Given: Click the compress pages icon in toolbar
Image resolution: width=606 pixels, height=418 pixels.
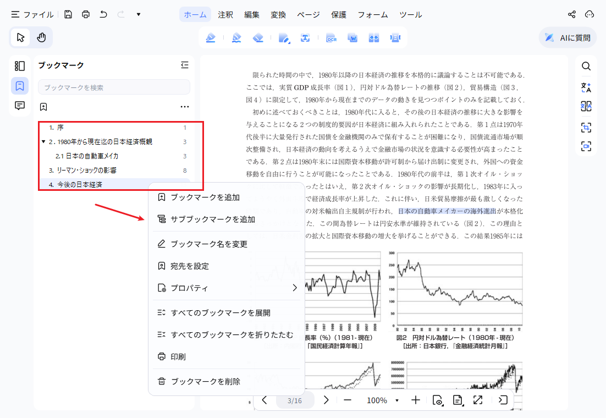Looking at the screenshot, I should point(395,38).
